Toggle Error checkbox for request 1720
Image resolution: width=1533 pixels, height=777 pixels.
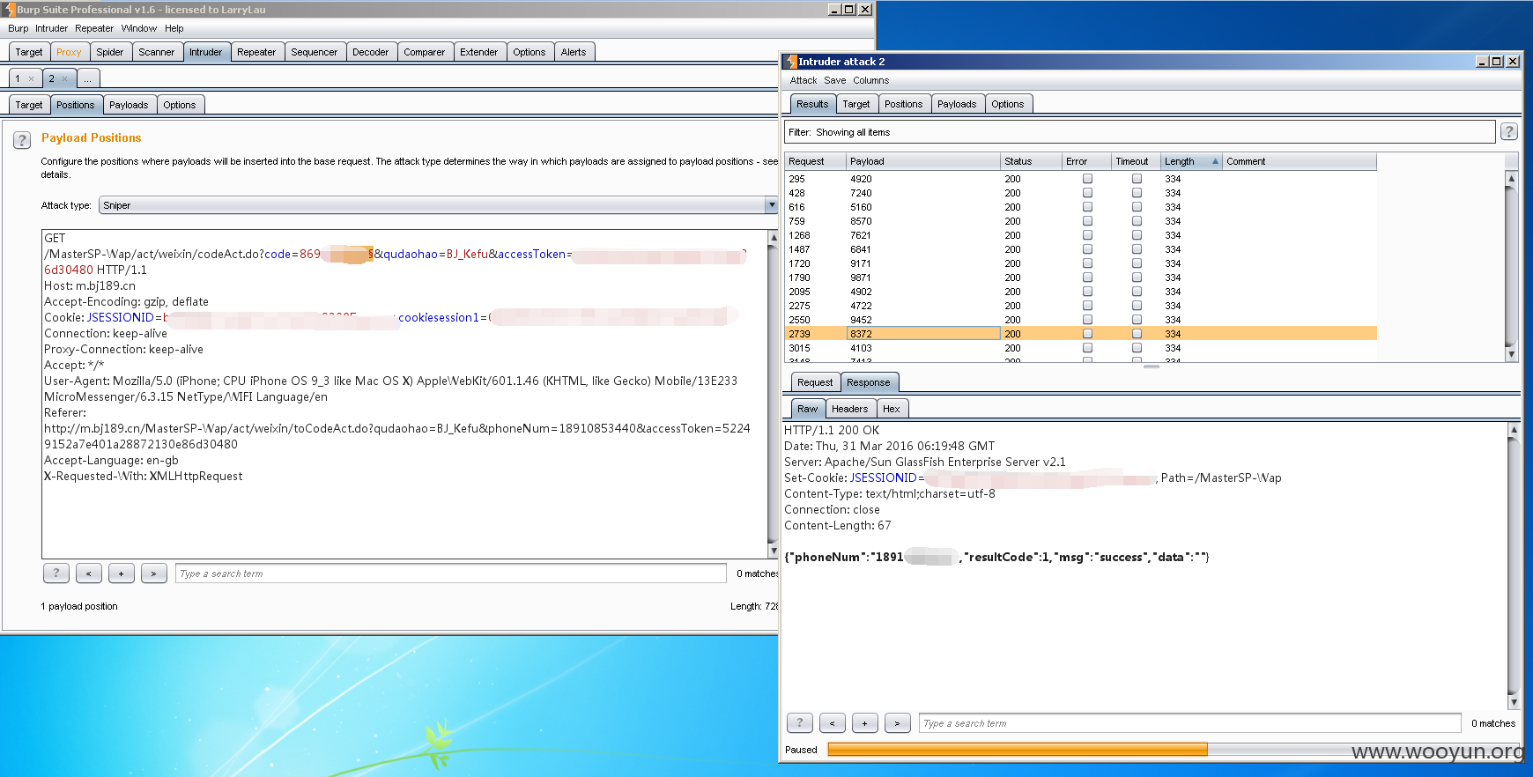[1087, 263]
